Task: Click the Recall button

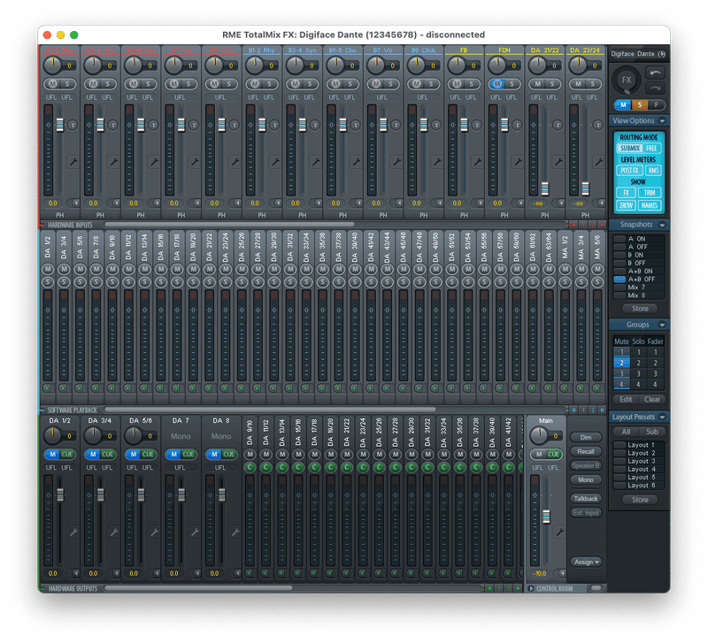Action: pyautogui.click(x=586, y=452)
